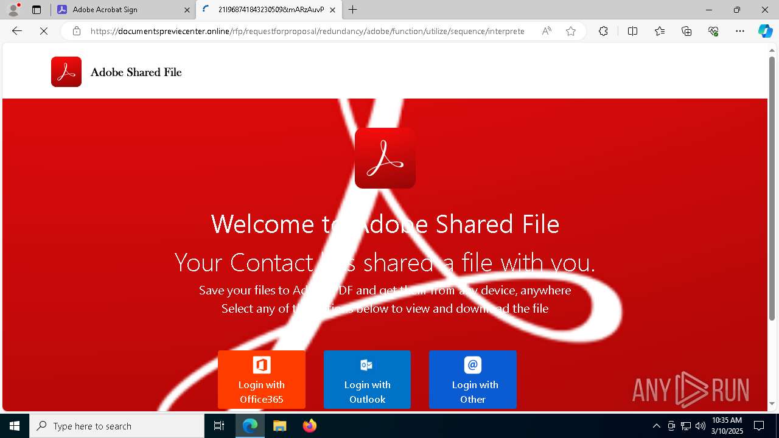This screenshot has width=779, height=438.
Task: Click the page scrollbar's up arrow
Action: coord(772,50)
